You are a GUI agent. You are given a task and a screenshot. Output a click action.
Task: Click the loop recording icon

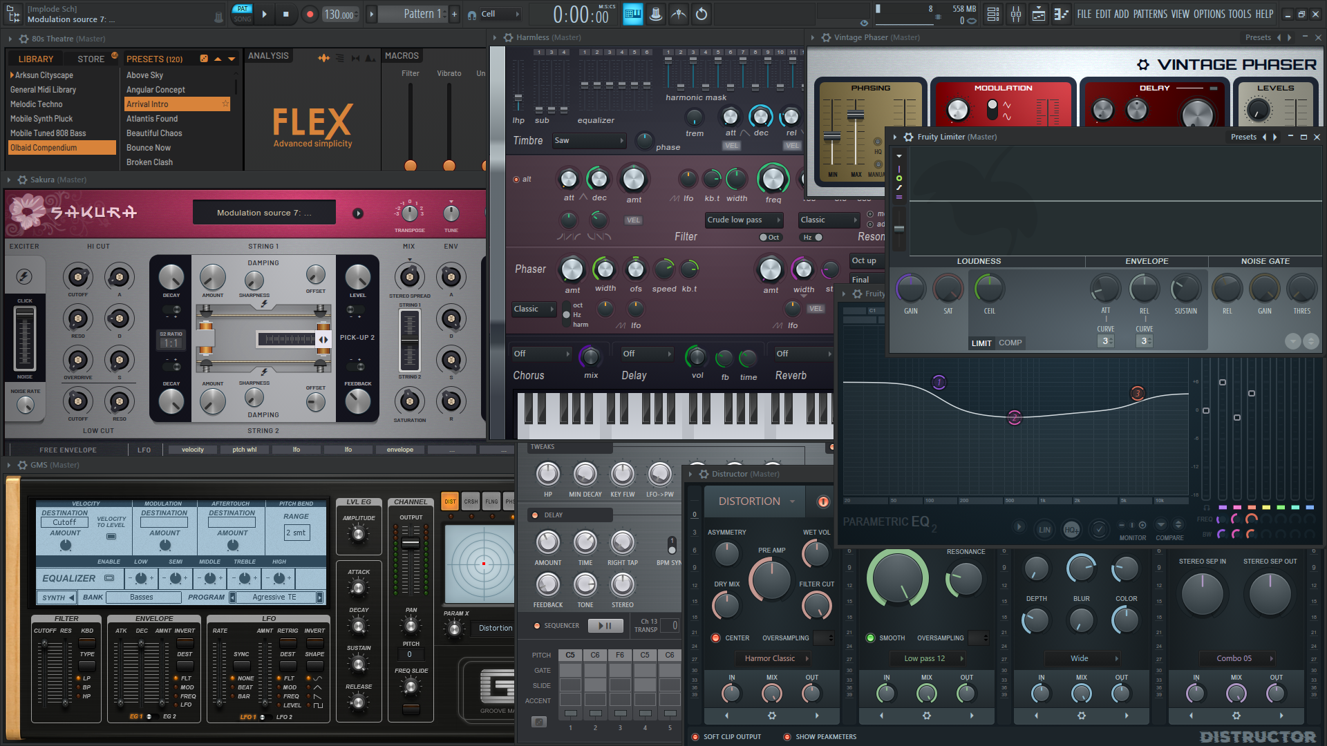[702, 15]
